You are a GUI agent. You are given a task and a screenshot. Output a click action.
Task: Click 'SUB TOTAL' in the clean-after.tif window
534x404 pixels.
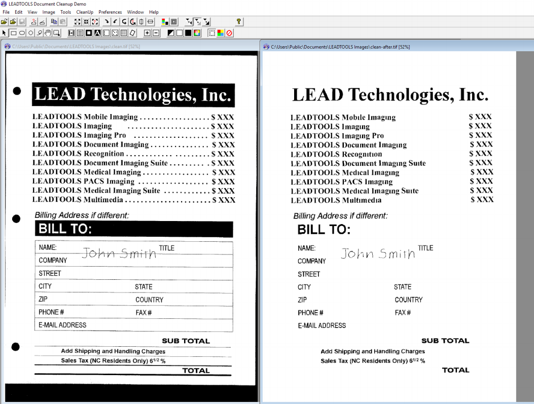[x=445, y=341]
